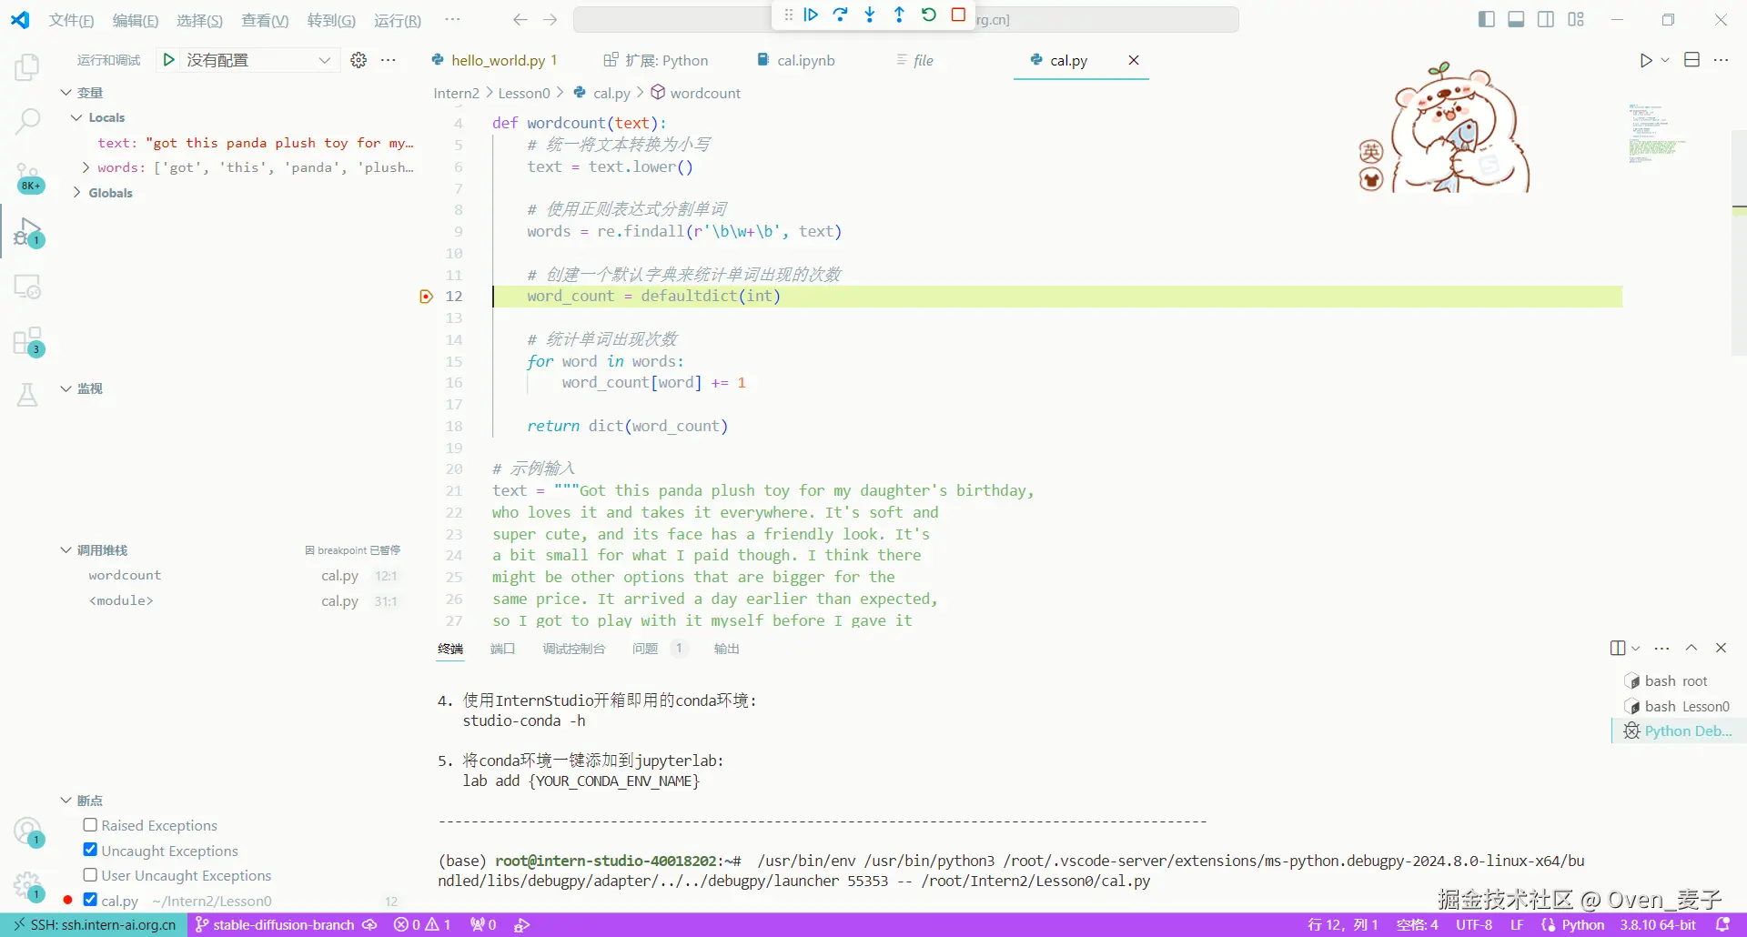Open the Search view in activity bar

point(27,121)
